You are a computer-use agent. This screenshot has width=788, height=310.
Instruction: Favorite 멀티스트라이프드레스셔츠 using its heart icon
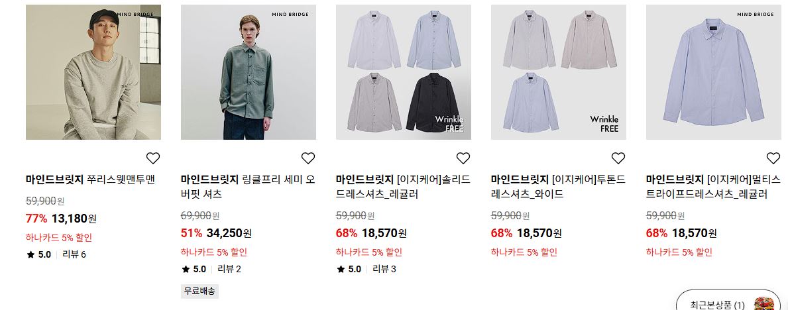coord(773,158)
